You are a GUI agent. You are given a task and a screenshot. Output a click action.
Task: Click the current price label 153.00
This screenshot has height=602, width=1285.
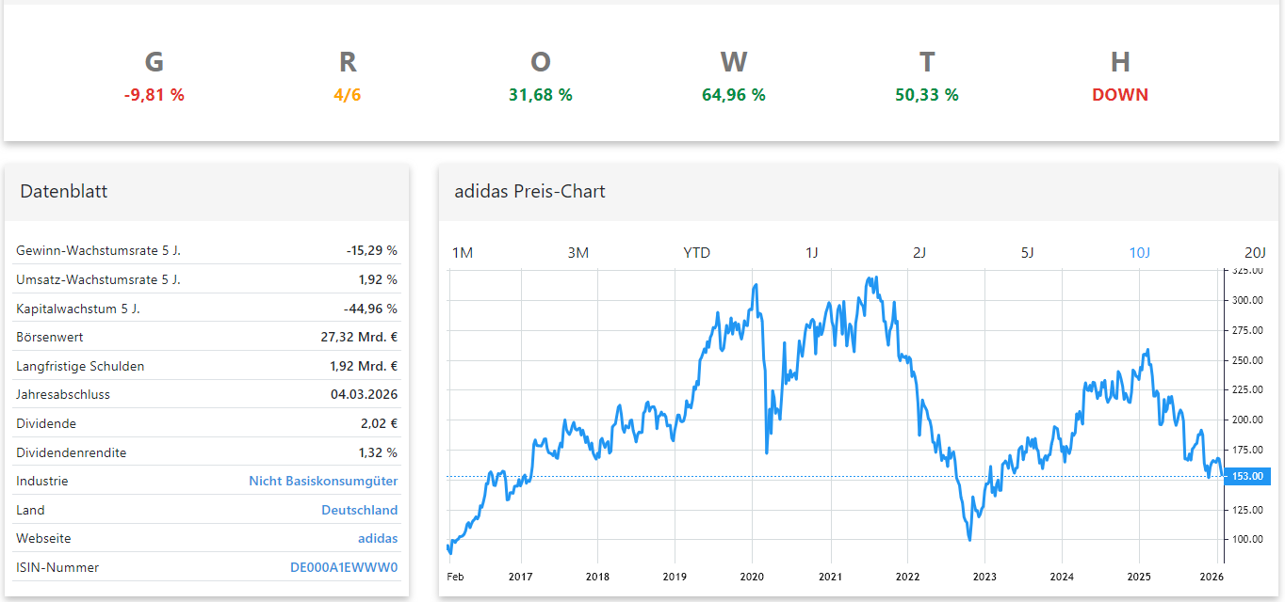[1247, 477]
